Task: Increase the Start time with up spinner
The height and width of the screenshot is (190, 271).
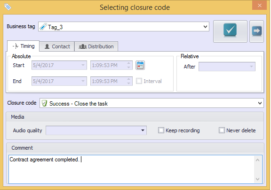Action: point(128,63)
